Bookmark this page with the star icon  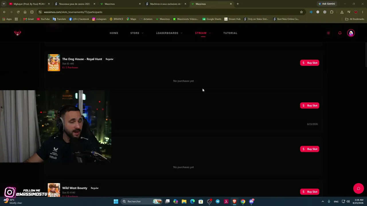click(x=301, y=12)
